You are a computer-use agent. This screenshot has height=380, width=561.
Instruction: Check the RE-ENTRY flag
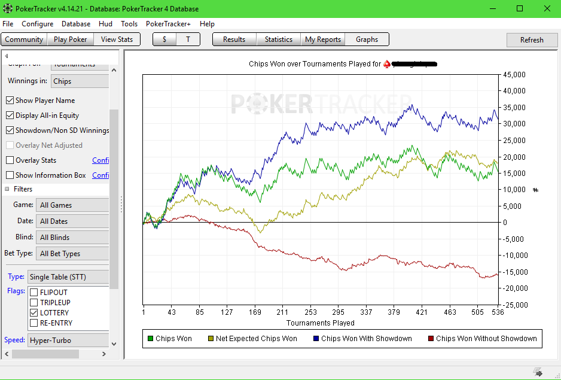point(34,323)
